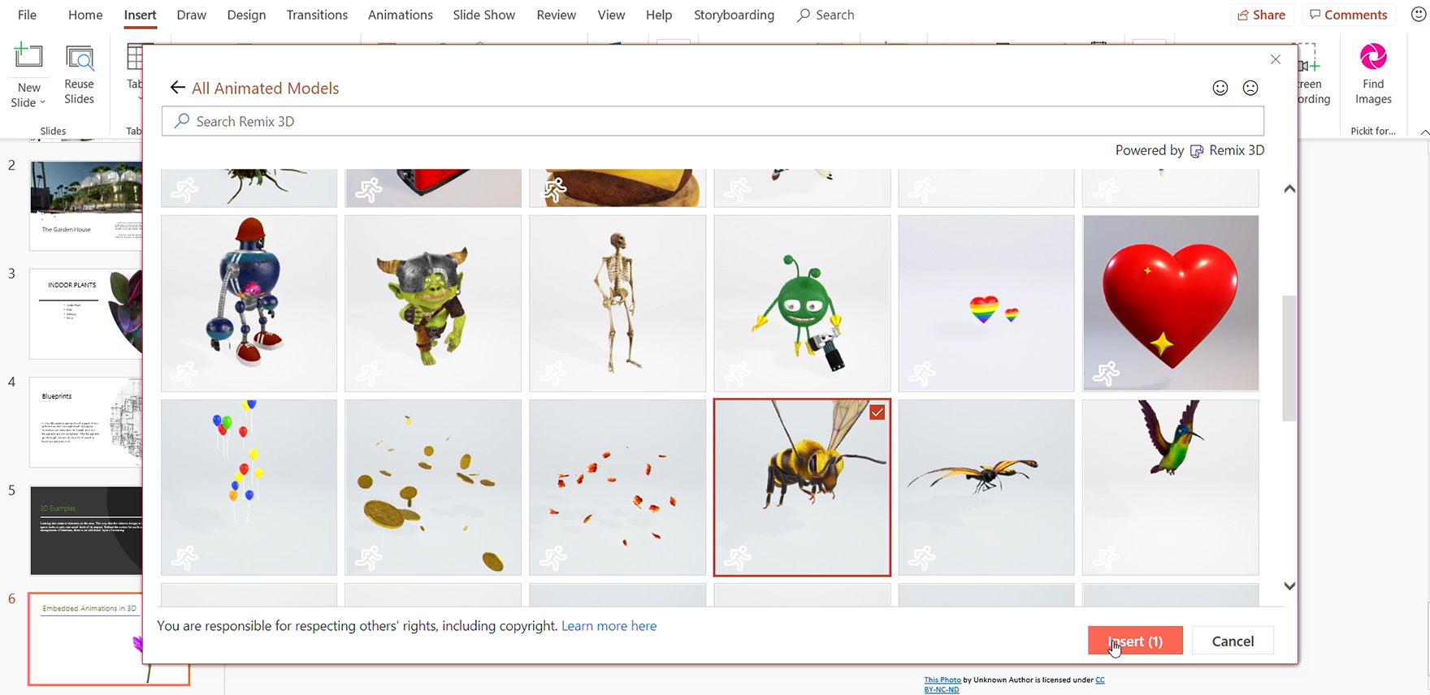Click the rainbow hearts' running-figure animation icon
The width and height of the screenshot is (1430, 695).
coord(922,374)
